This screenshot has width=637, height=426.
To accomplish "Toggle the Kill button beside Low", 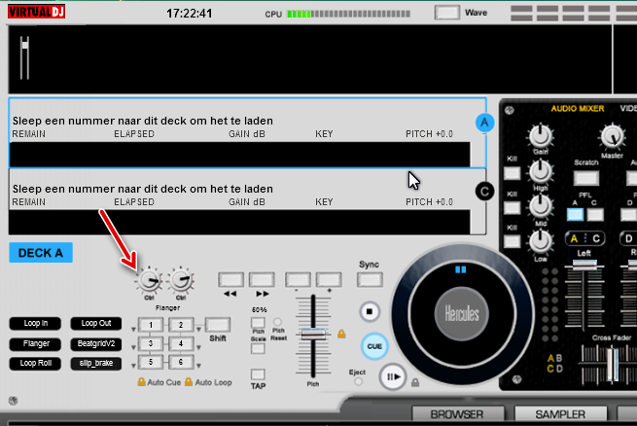I will click(512, 242).
